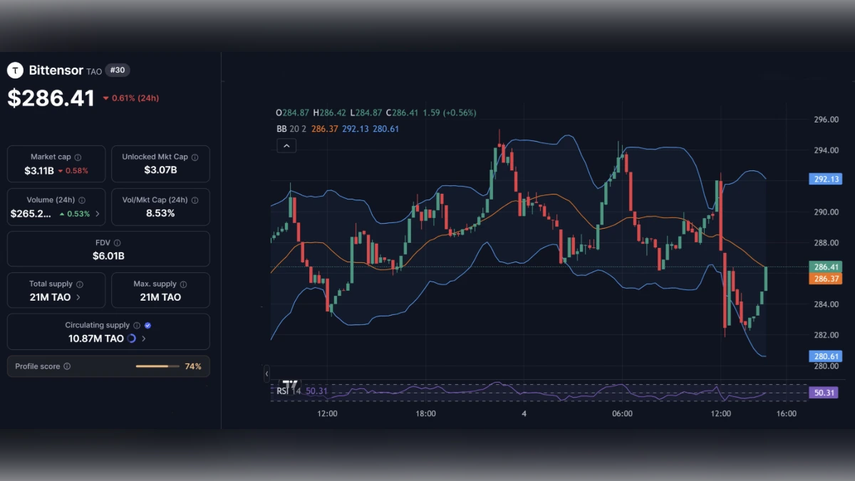
Task: Click the TradingView logo on the chart
Action: click(290, 385)
